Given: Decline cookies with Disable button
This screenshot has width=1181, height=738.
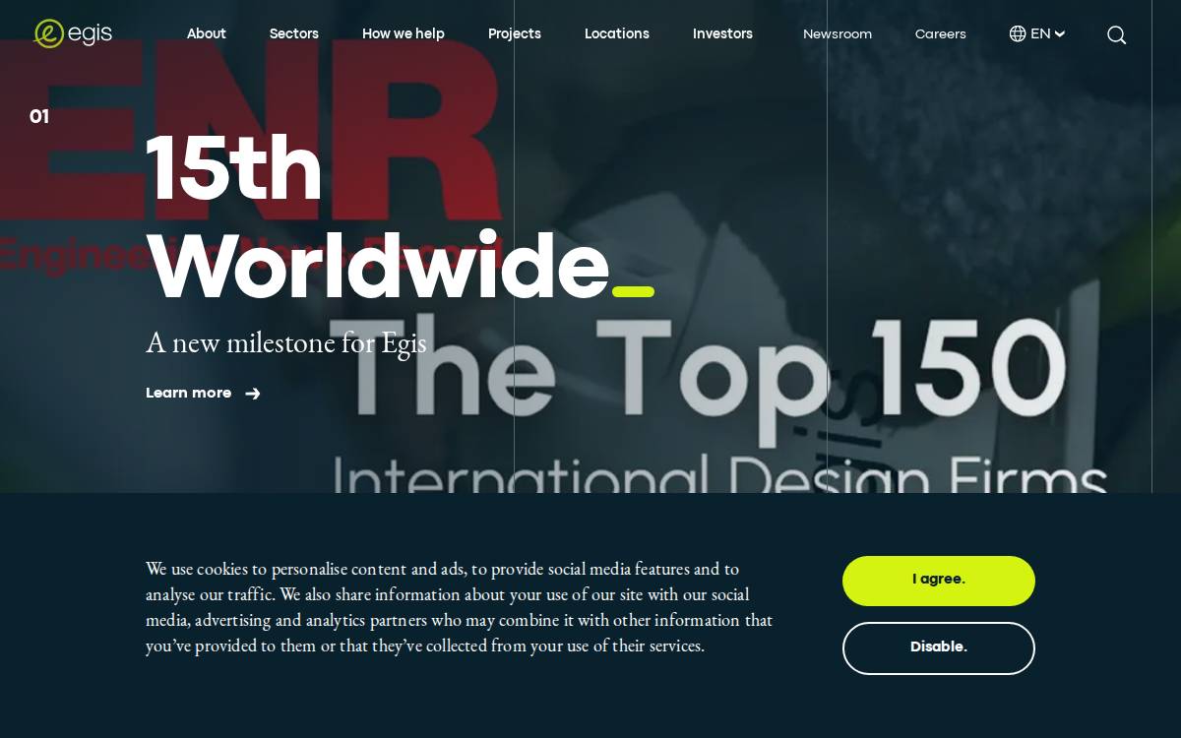Looking at the screenshot, I should [939, 648].
